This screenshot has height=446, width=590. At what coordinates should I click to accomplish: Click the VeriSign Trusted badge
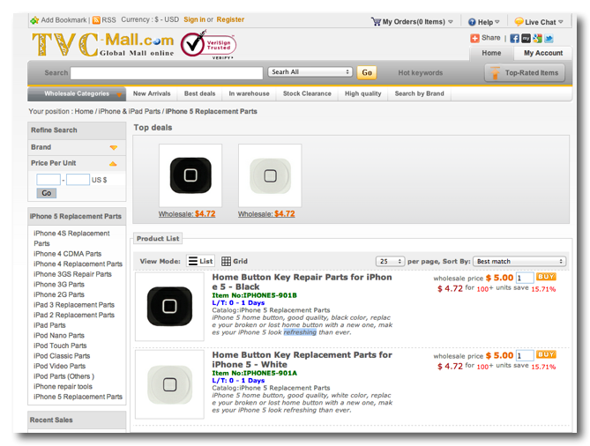coord(208,45)
